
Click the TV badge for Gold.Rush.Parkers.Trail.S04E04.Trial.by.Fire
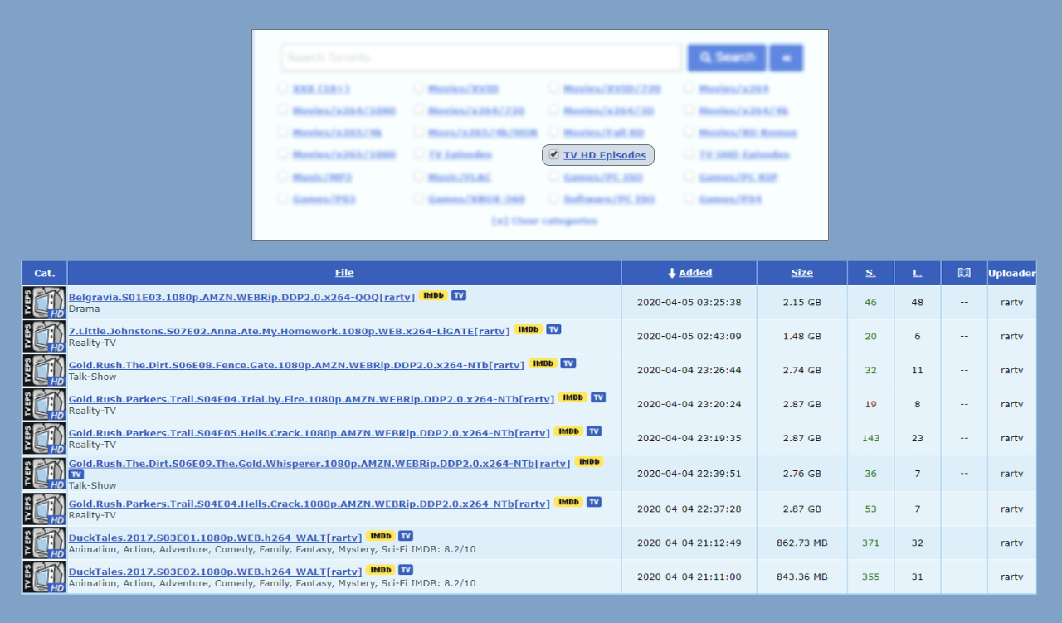[598, 397]
